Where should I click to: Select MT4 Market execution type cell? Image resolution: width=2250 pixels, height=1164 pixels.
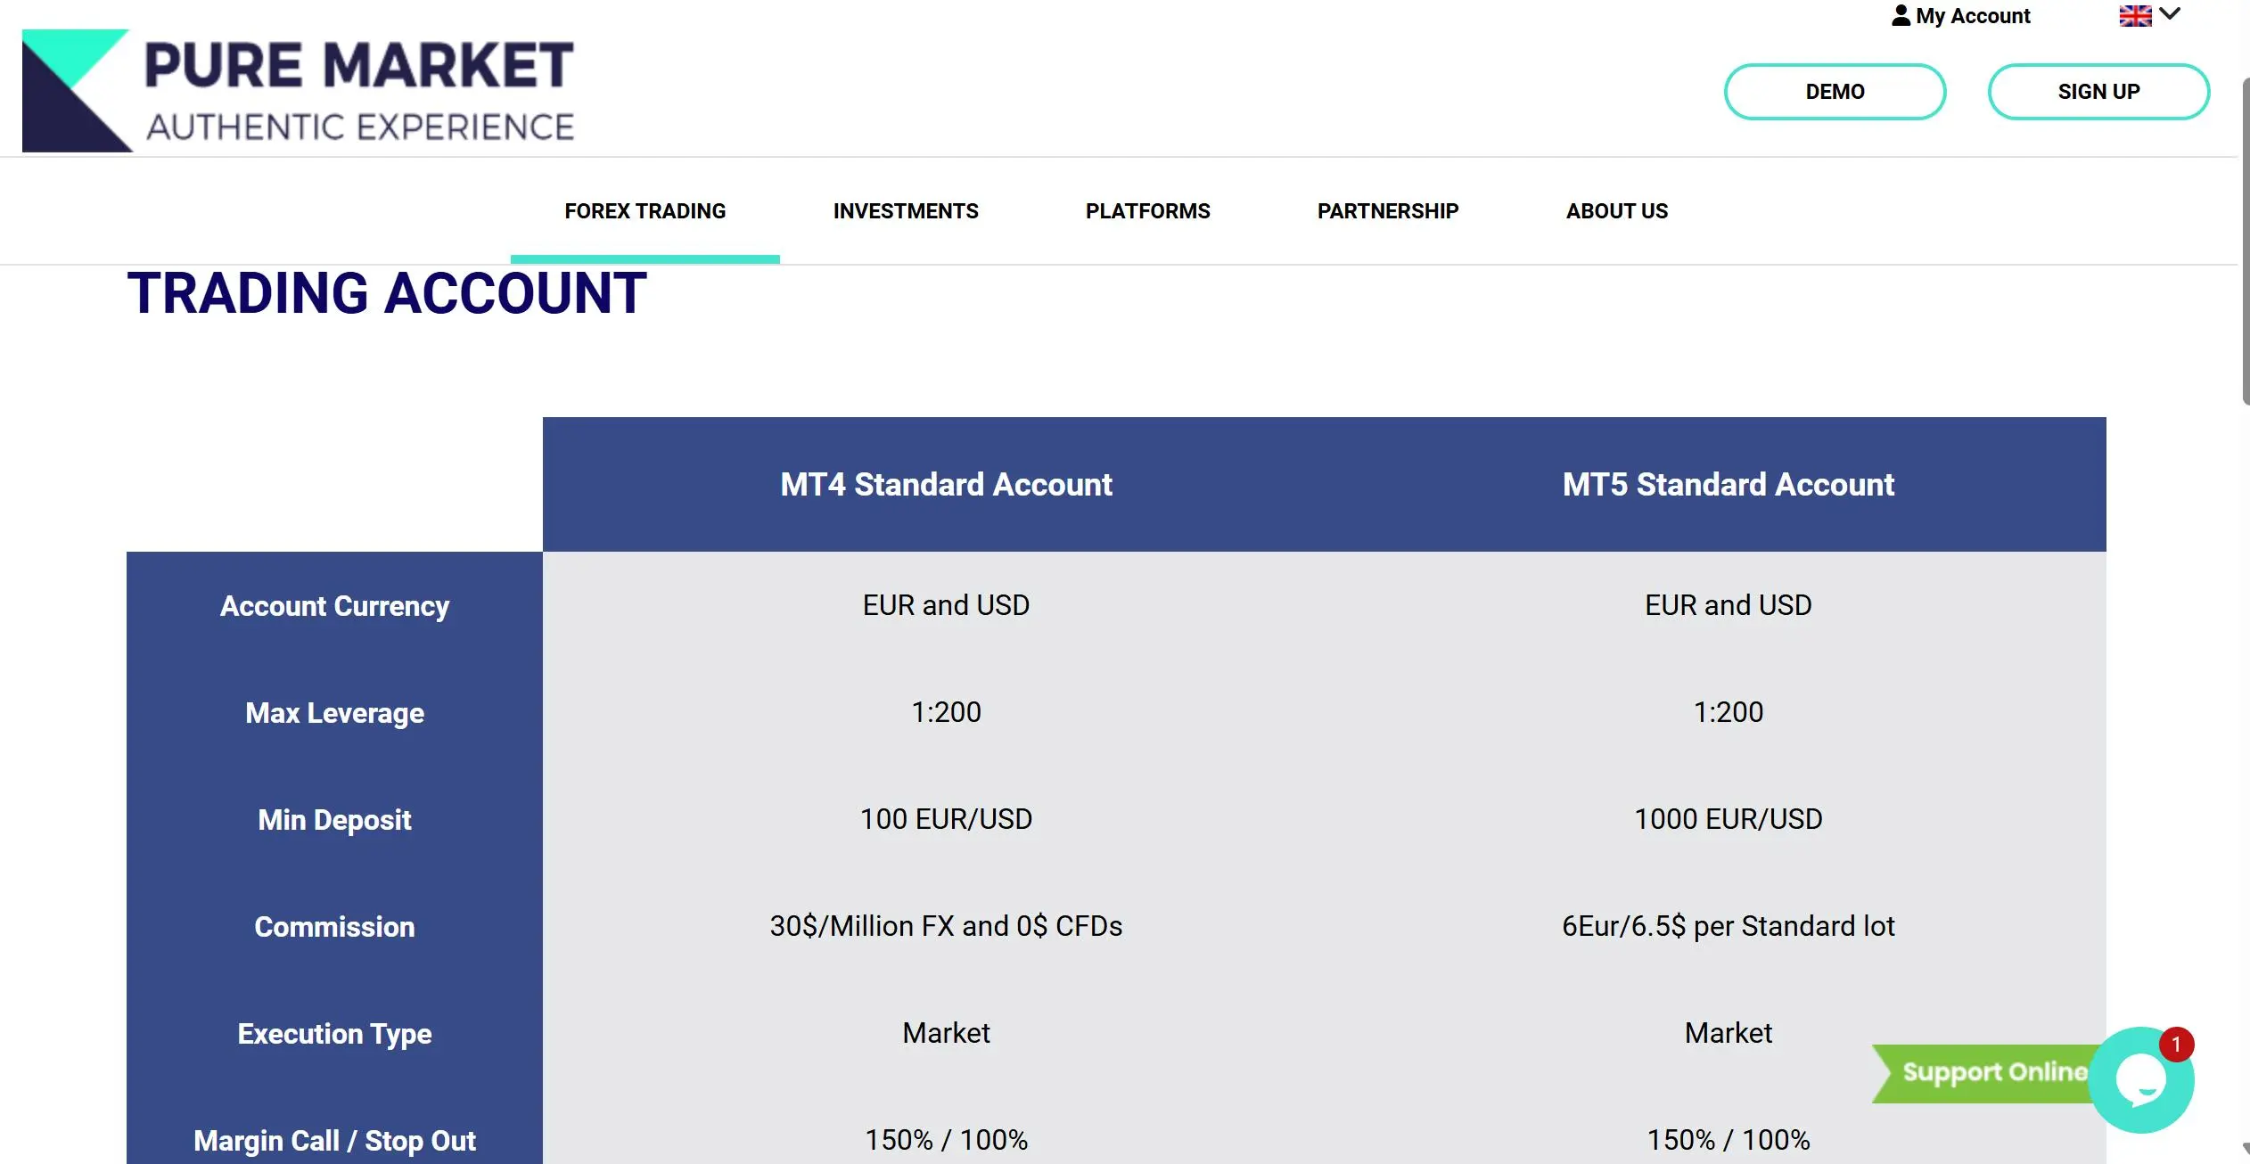click(x=946, y=1033)
